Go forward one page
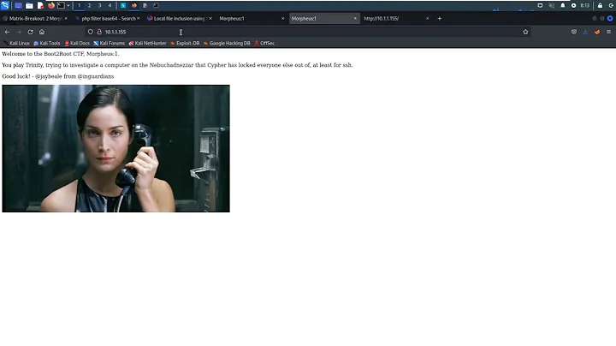This screenshot has height=346, width=616. tap(19, 32)
